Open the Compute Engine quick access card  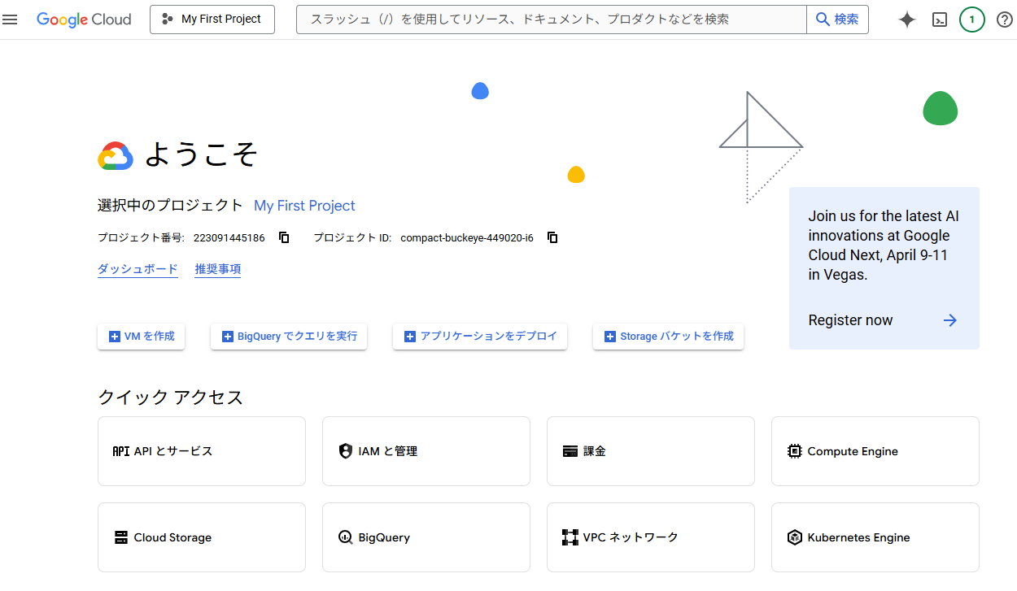(x=875, y=451)
